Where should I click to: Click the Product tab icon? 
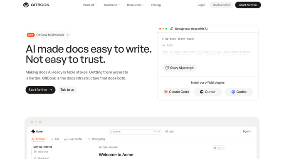click(33, 139)
